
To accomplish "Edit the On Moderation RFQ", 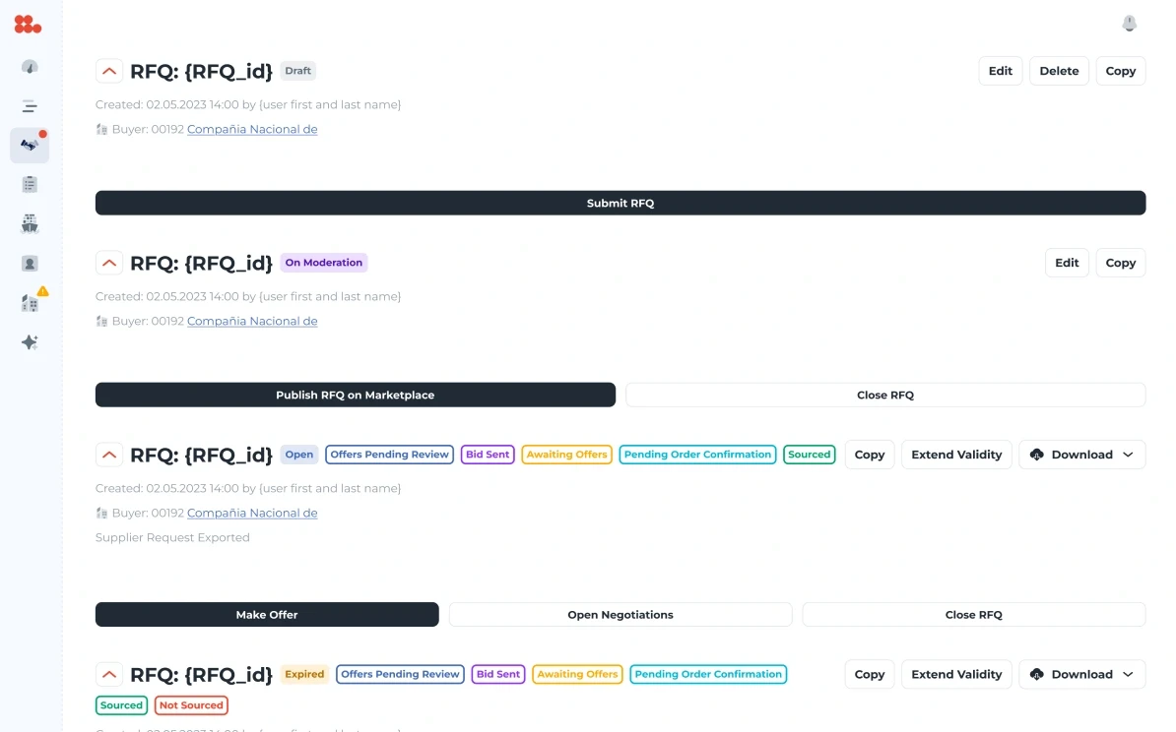I will (1067, 263).
